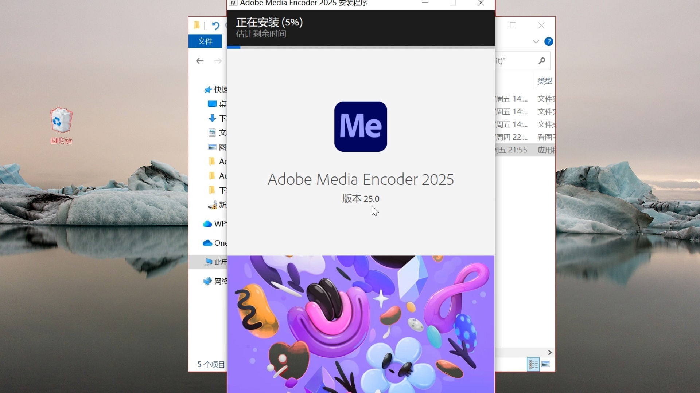Open Desktop shortcut in Explorer sidebar

coord(217,104)
